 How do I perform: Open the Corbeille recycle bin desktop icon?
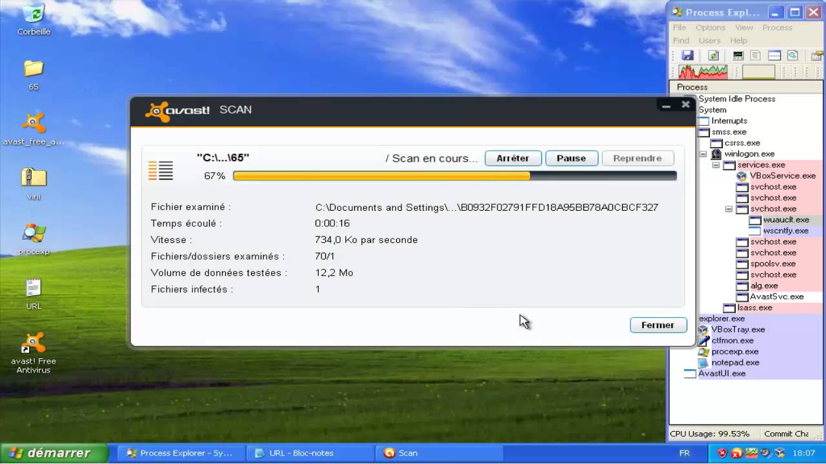[x=34, y=19]
